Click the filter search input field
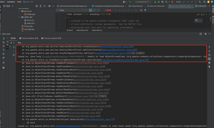Viewport: 214px width, 128px height. coord(70,10)
